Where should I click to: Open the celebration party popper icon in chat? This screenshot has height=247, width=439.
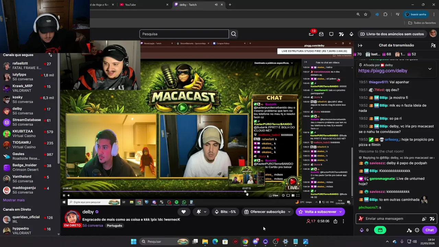point(424,219)
